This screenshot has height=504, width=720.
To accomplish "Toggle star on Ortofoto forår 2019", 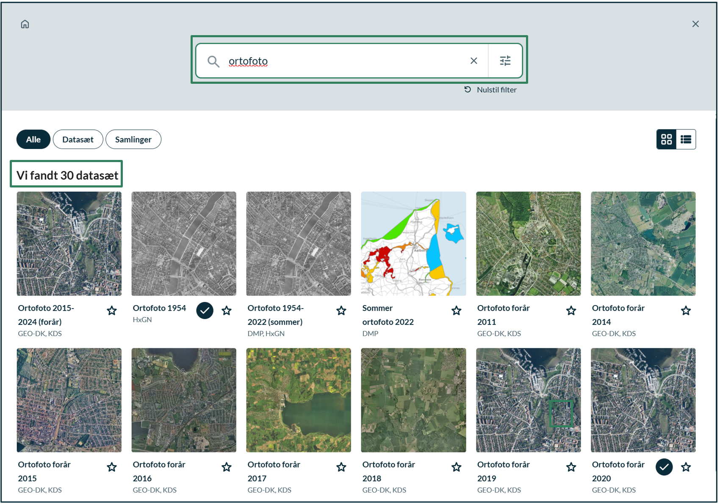I will coord(571,467).
